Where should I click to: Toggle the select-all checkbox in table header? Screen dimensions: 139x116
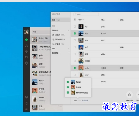tap(75, 19)
